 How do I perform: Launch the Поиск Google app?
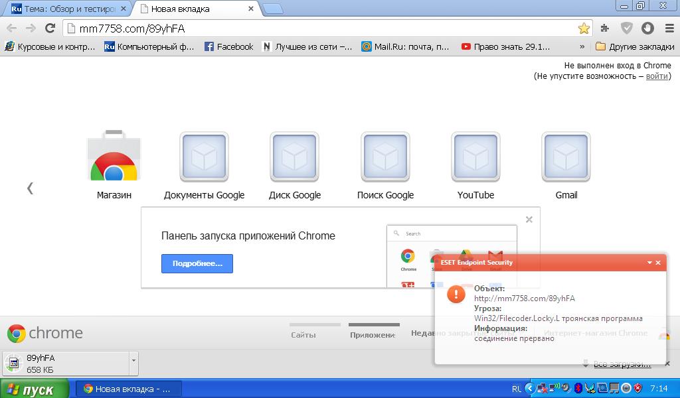pyautogui.click(x=385, y=165)
